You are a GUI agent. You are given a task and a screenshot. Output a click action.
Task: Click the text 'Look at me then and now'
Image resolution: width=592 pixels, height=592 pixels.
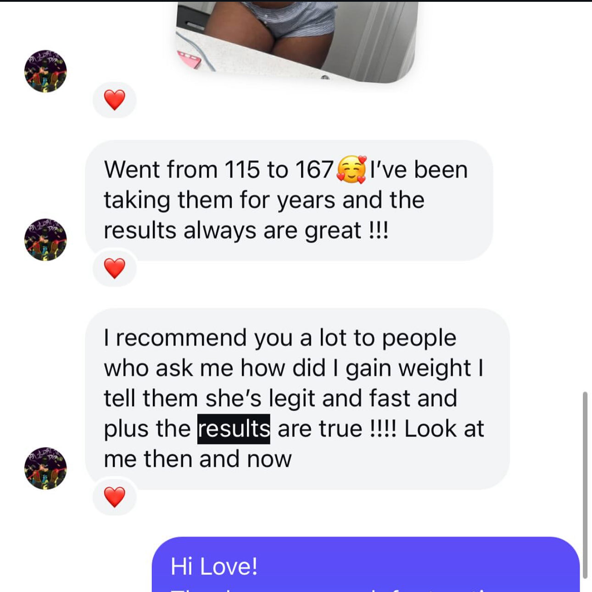click(294, 444)
